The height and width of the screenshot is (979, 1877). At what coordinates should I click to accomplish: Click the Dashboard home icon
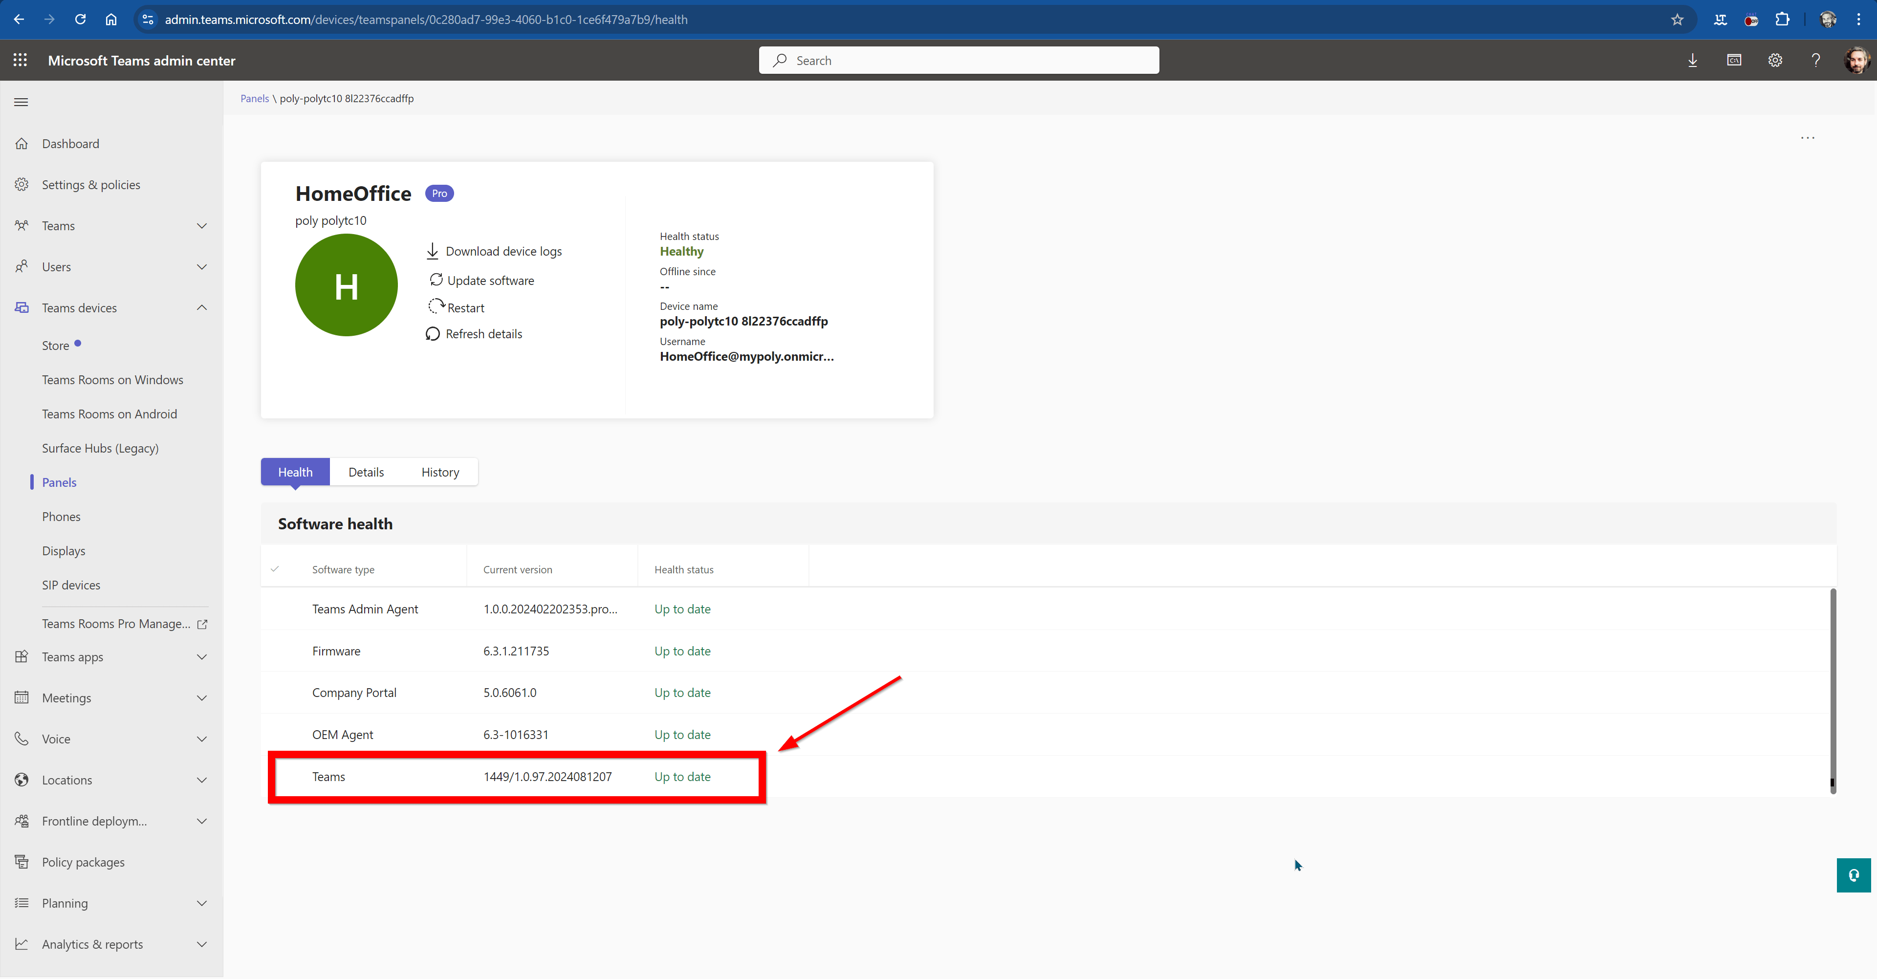22,144
